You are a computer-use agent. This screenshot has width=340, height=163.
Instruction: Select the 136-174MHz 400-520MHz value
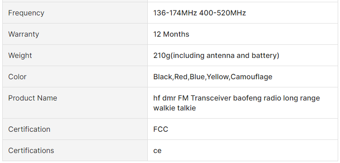(x=199, y=13)
